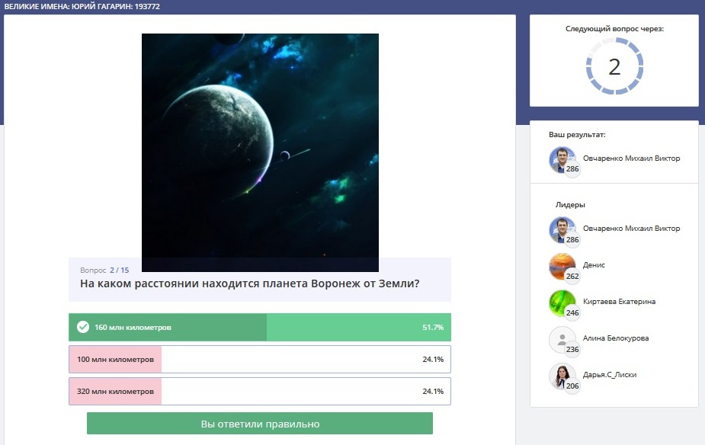705x445 pixels.
Task: Click the space planet question image
Action: coord(260,153)
